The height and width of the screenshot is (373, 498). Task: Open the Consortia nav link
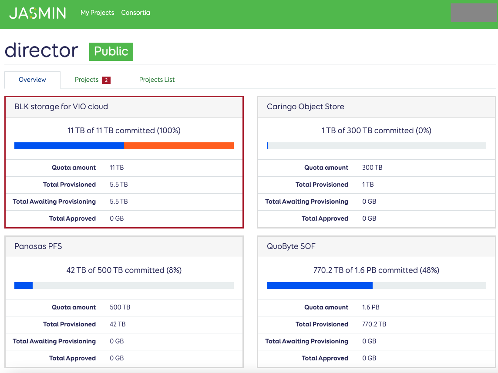(135, 13)
